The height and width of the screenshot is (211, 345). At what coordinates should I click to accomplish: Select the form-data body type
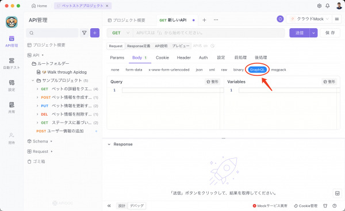tap(134, 70)
